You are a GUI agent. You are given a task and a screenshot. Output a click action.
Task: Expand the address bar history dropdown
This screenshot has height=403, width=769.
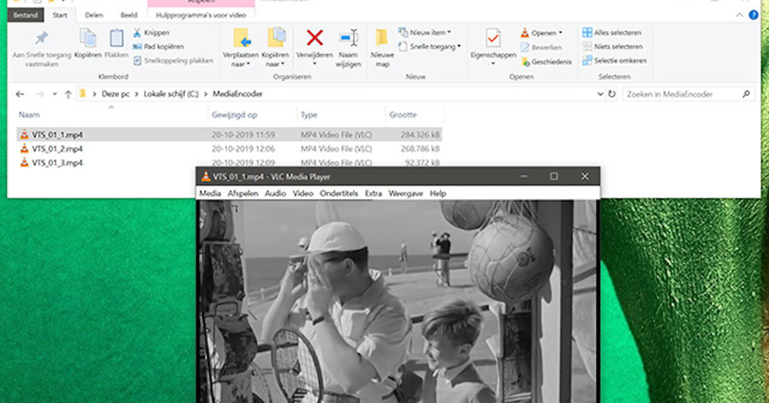point(600,94)
